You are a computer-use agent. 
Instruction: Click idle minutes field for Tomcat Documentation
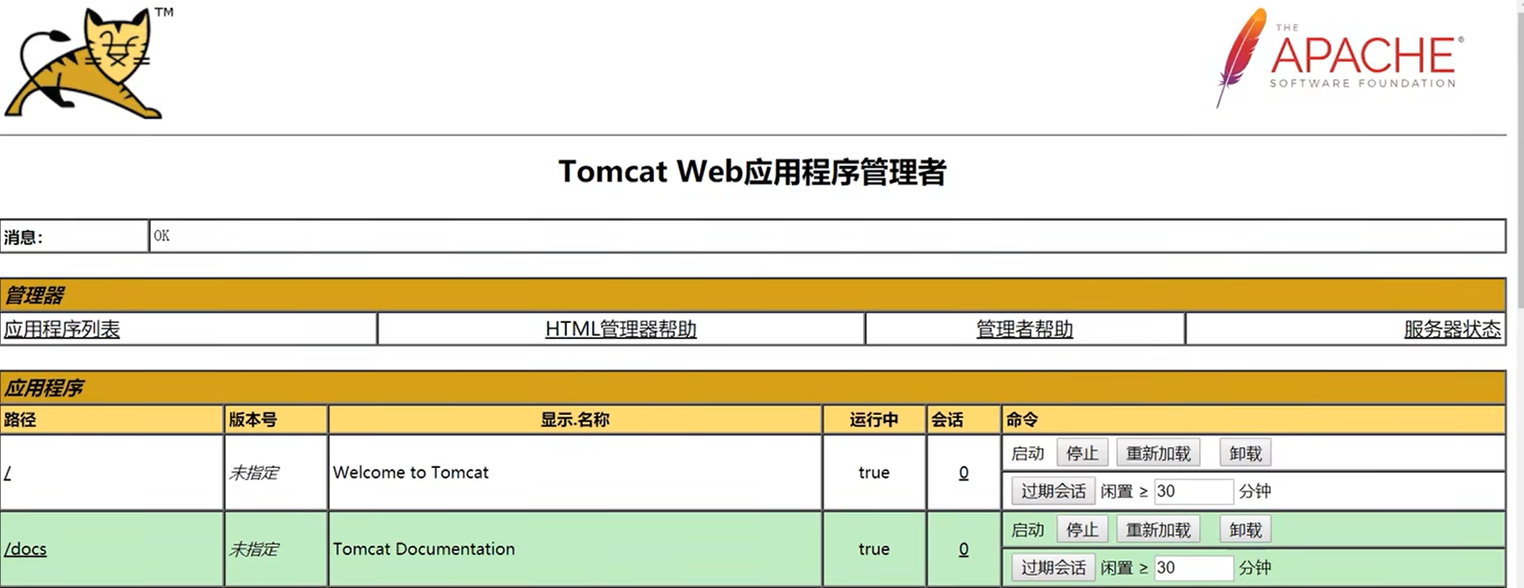[x=1193, y=568]
